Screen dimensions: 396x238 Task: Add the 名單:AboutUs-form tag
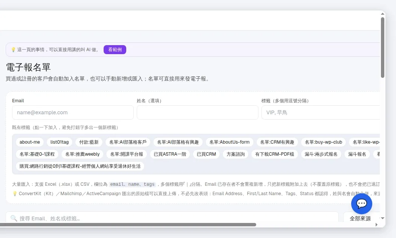click(229, 142)
